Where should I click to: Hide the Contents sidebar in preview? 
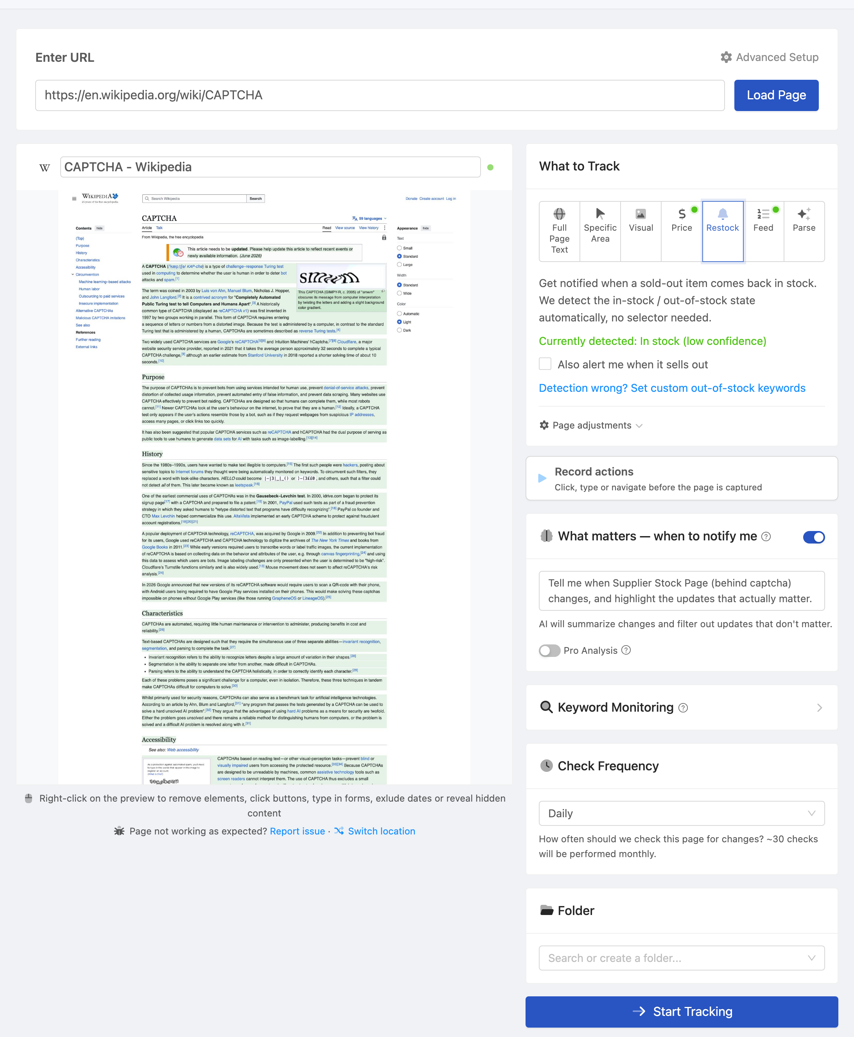[99, 228]
